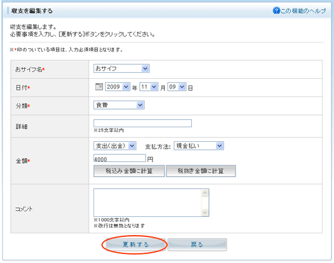The width and height of the screenshot is (334, 263).
Task: Click the 詳細 detail text field
Action: point(143,123)
